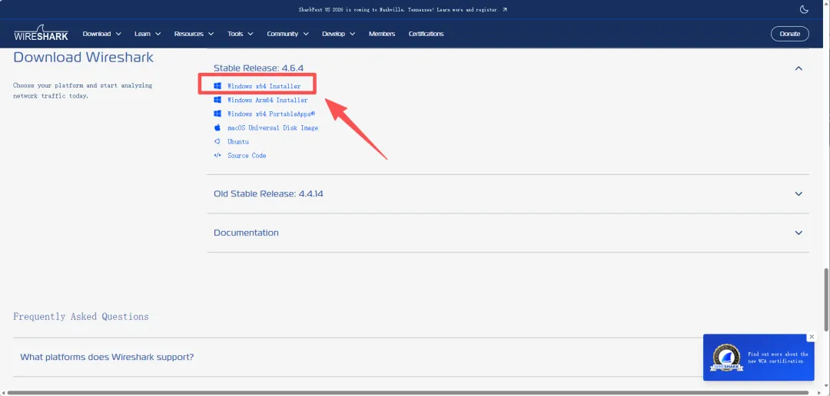Screen dimensions: 830x396
Task: Click the Donate button
Action: point(790,34)
